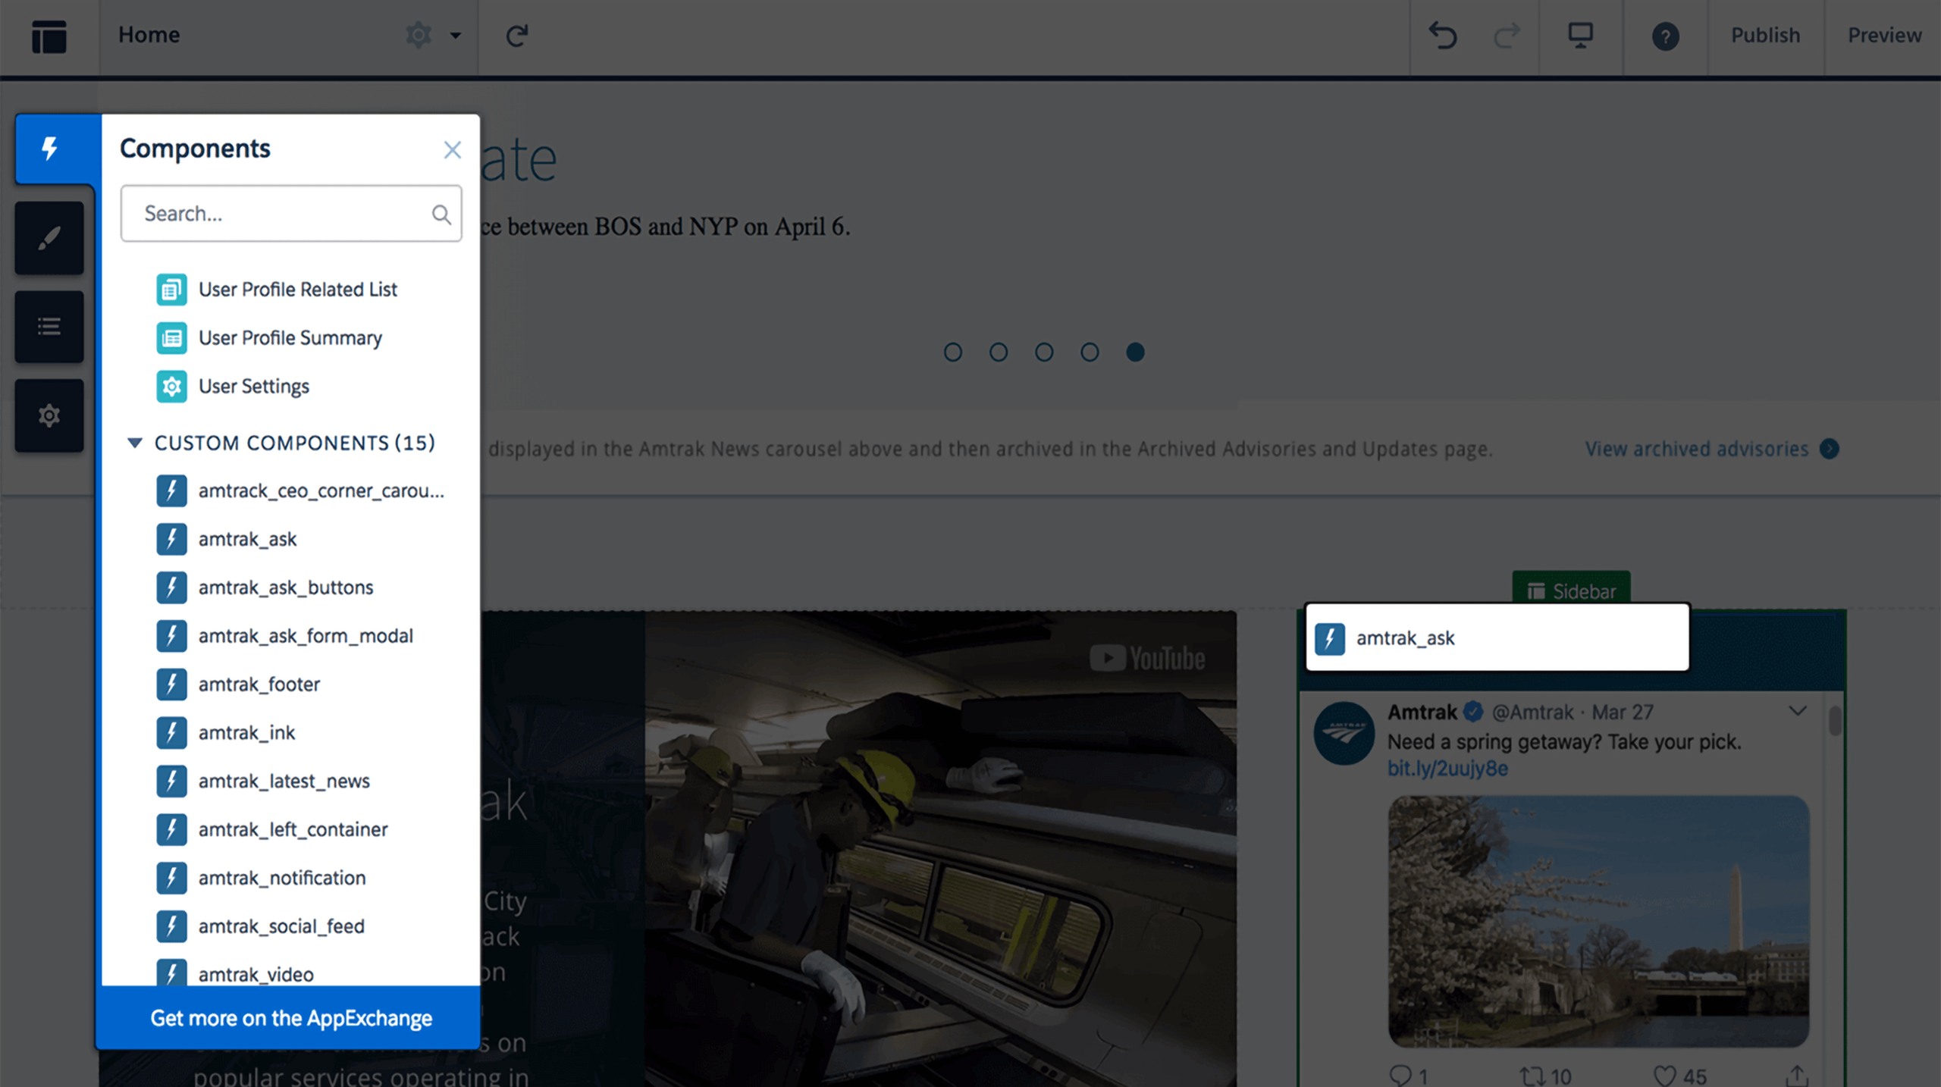Go to third carousel slide dot

[x=1044, y=352]
